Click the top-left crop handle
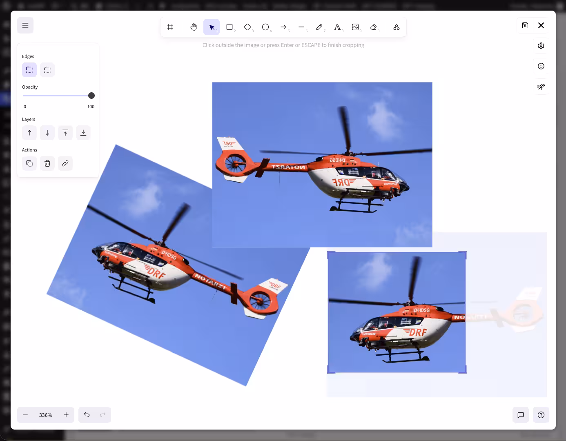This screenshot has height=441, width=566. [x=330, y=254]
